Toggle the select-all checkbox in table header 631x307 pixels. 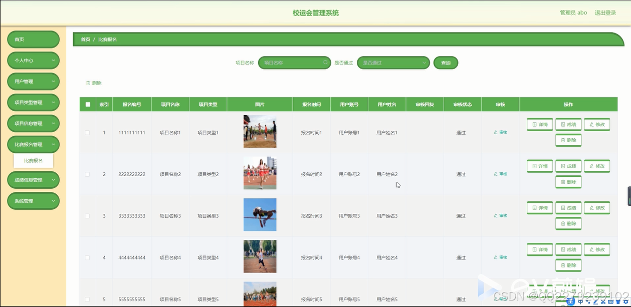point(88,105)
